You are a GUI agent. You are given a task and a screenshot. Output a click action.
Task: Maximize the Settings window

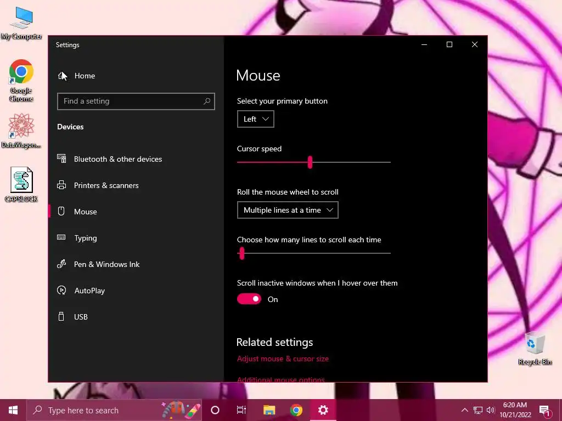pyautogui.click(x=449, y=44)
